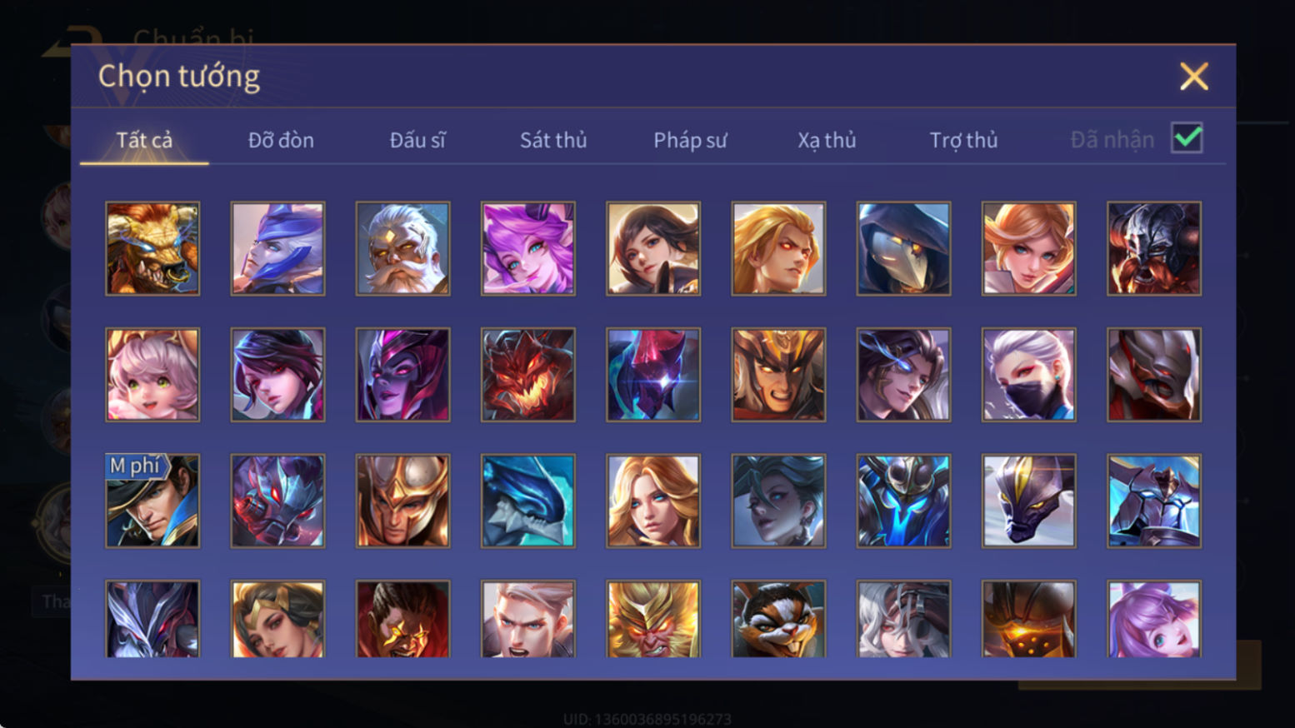Toggle the 'Đã nhận' checkbox
1295x728 pixels.
[1187, 138]
